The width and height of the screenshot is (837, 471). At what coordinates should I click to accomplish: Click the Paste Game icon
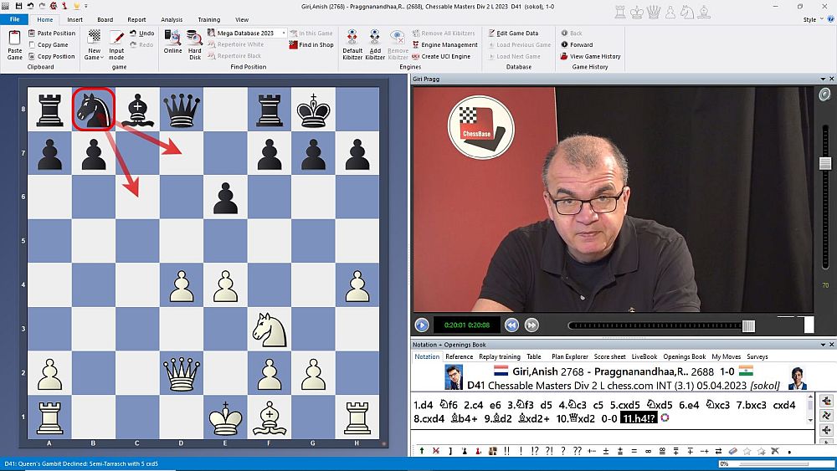[15, 43]
